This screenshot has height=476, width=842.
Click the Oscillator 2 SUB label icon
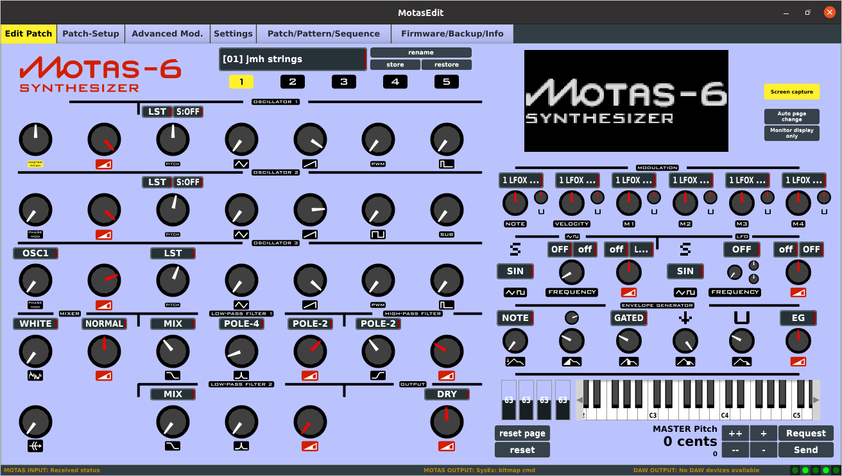(x=447, y=234)
